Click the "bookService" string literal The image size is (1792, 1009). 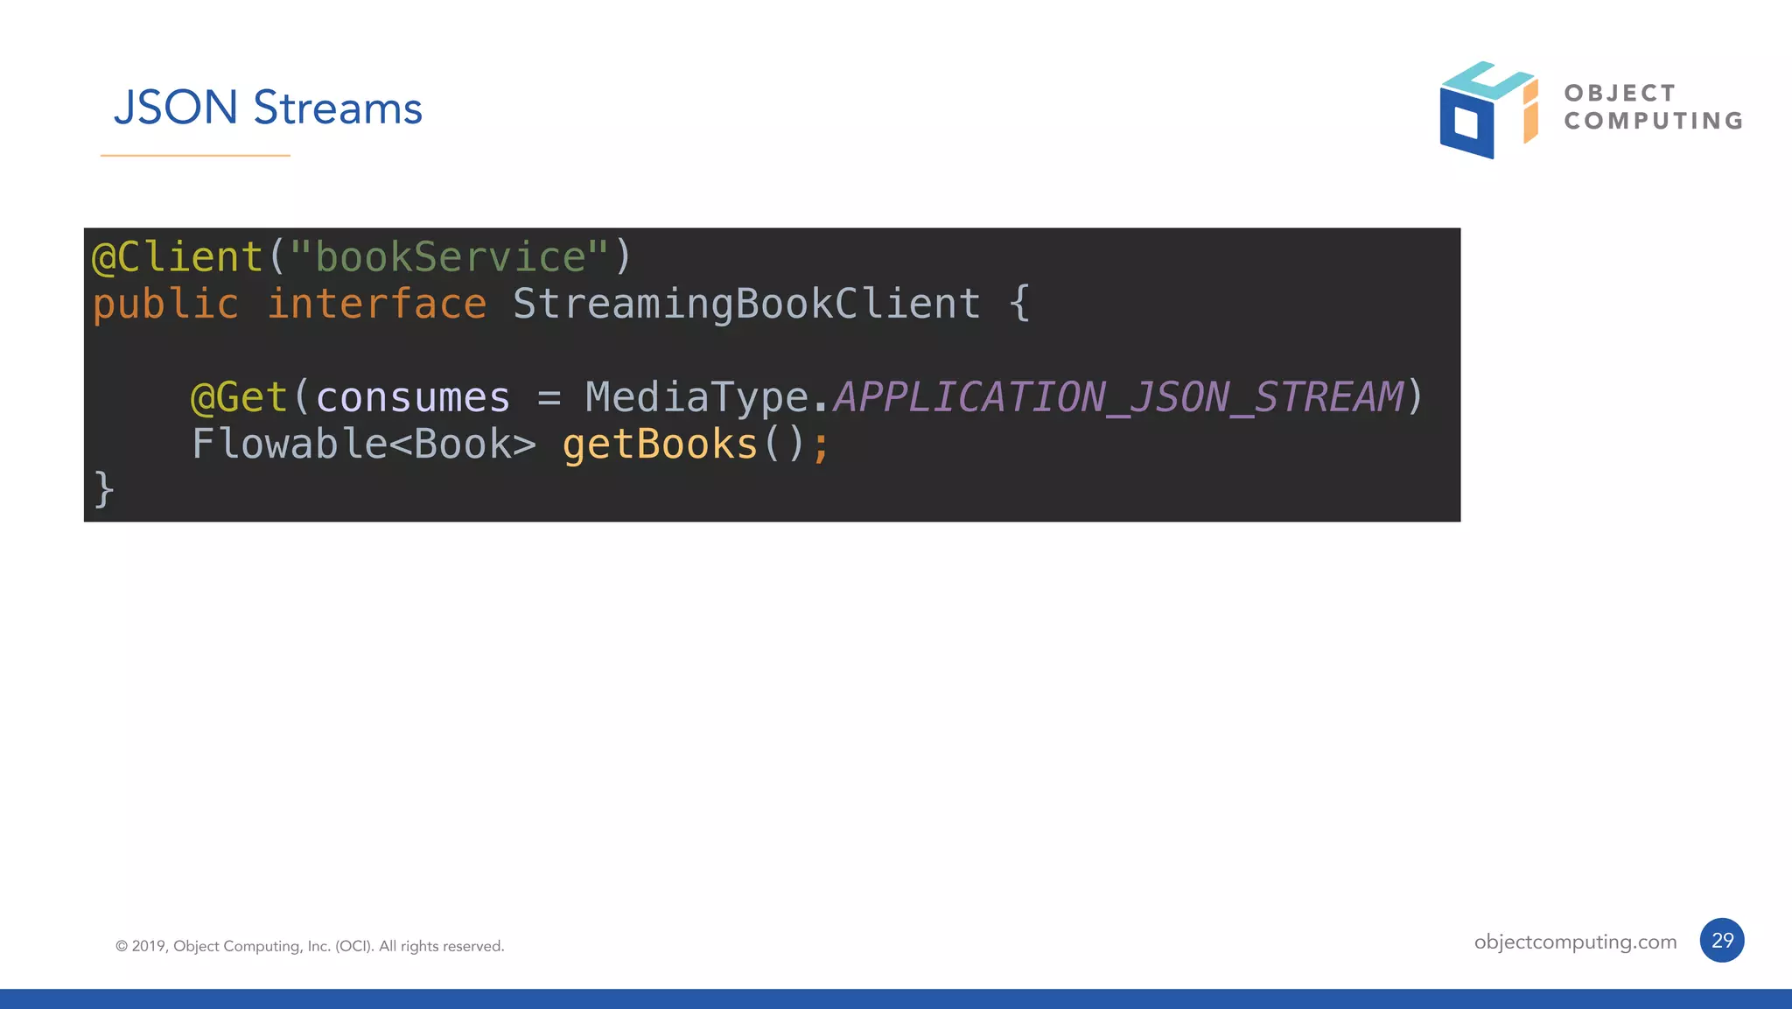pos(450,257)
